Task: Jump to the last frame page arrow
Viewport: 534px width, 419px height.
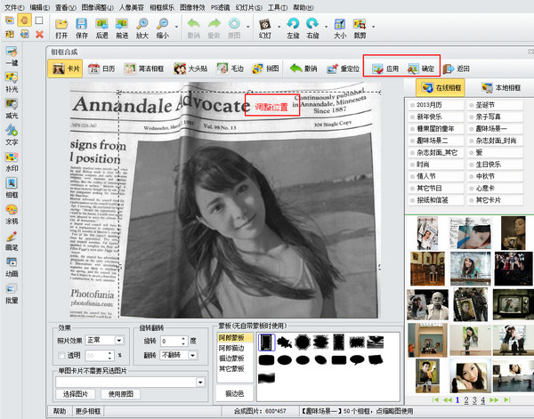Action: [507, 400]
